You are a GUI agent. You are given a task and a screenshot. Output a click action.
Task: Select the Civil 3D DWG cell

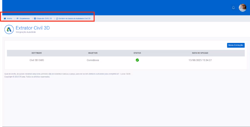coord(37,60)
